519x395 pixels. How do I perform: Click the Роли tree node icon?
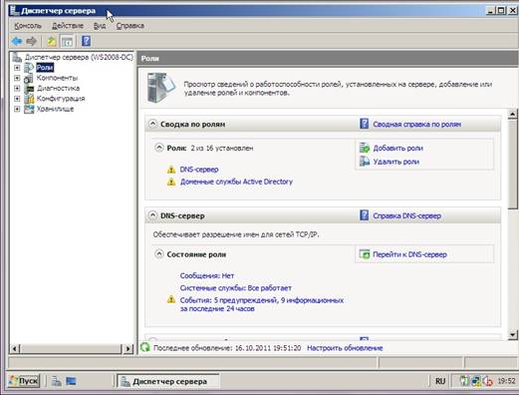29,68
